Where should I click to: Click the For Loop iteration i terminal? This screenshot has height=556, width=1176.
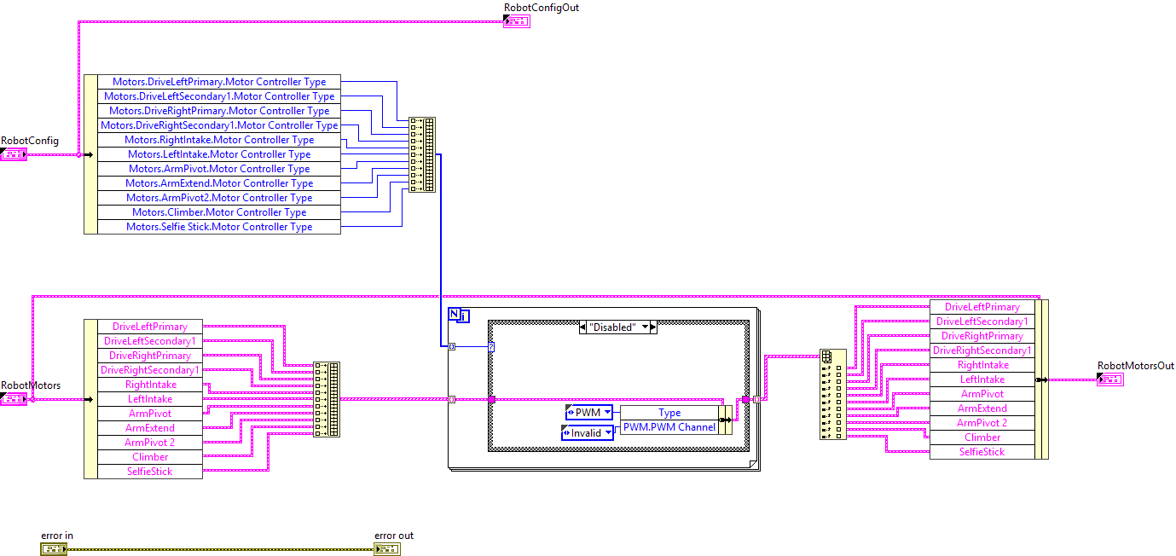coord(461,317)
